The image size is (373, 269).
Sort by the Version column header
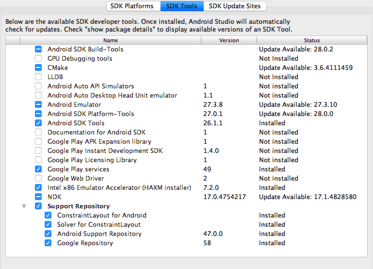click(229, 40)
